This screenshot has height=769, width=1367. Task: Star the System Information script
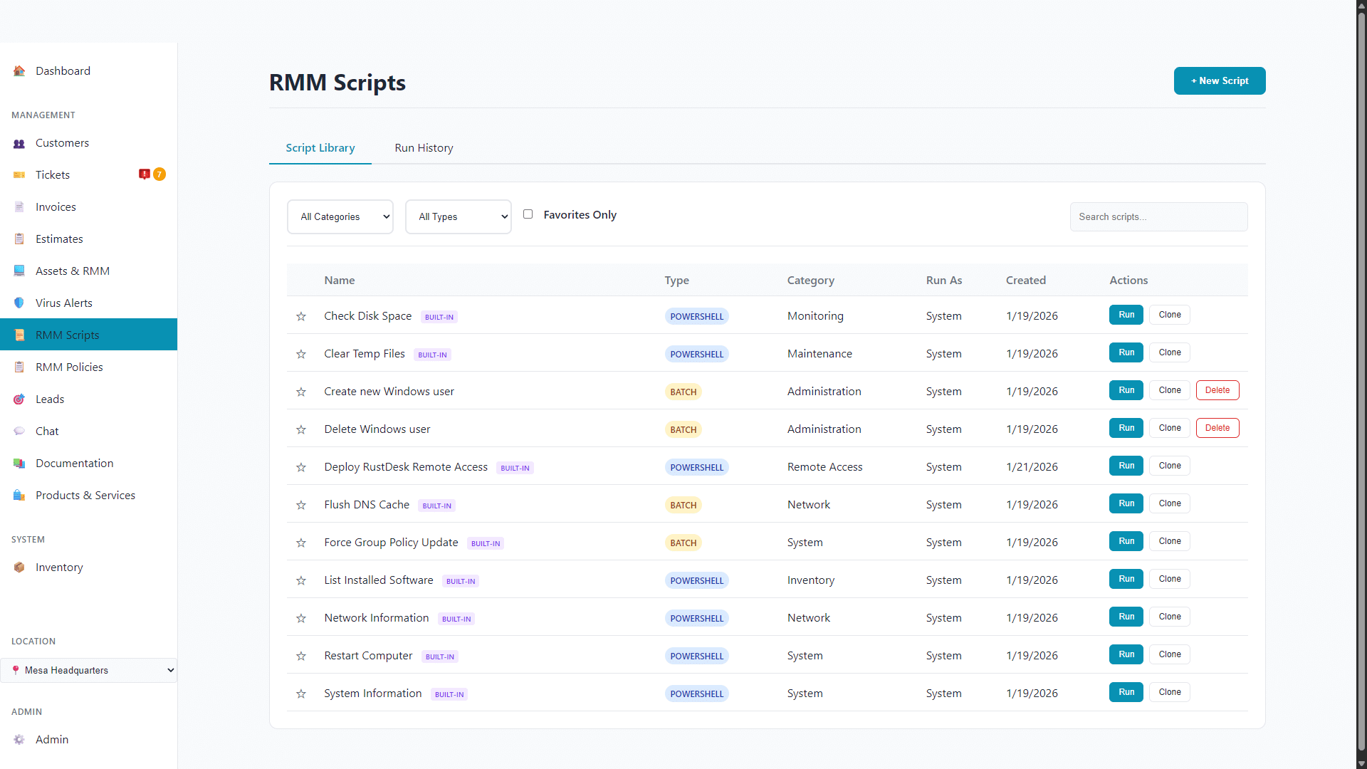[x=301, y=694]
